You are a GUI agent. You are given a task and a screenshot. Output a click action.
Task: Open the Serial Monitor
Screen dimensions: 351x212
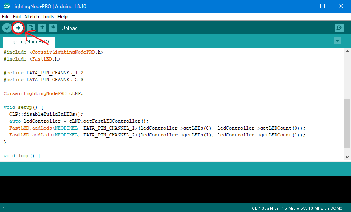(x=339, y=28)
